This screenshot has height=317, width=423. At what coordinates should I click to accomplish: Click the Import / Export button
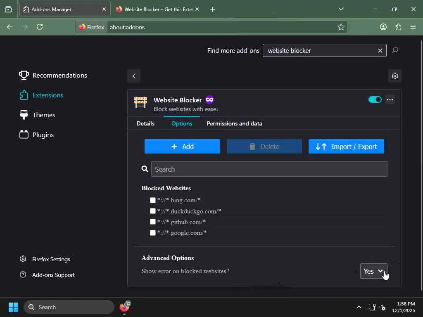[346, 147]
